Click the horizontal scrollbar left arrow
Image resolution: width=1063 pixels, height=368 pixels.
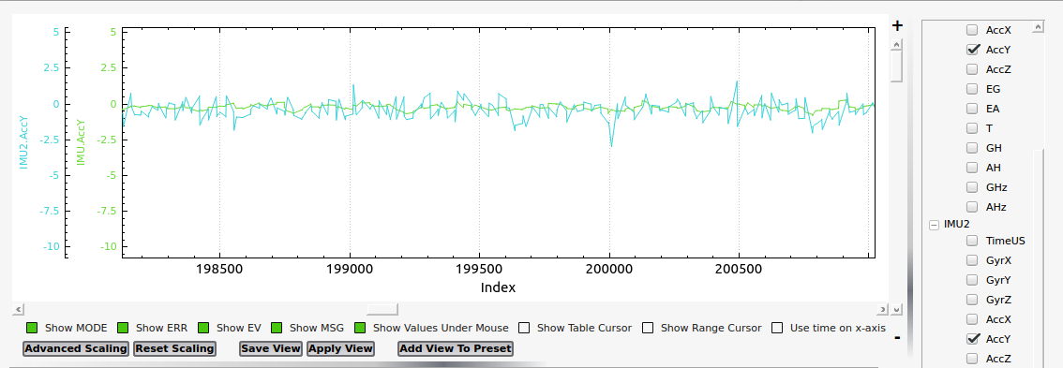click(x=19, y=309)
